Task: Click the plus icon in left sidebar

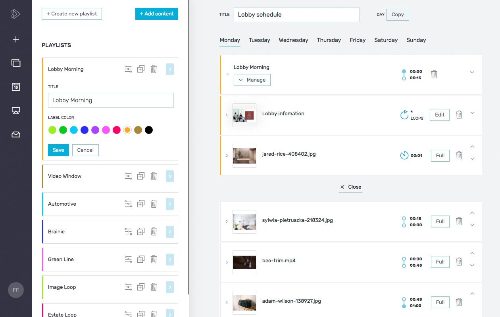Action: pyautogui.click(x=16, y=39)
